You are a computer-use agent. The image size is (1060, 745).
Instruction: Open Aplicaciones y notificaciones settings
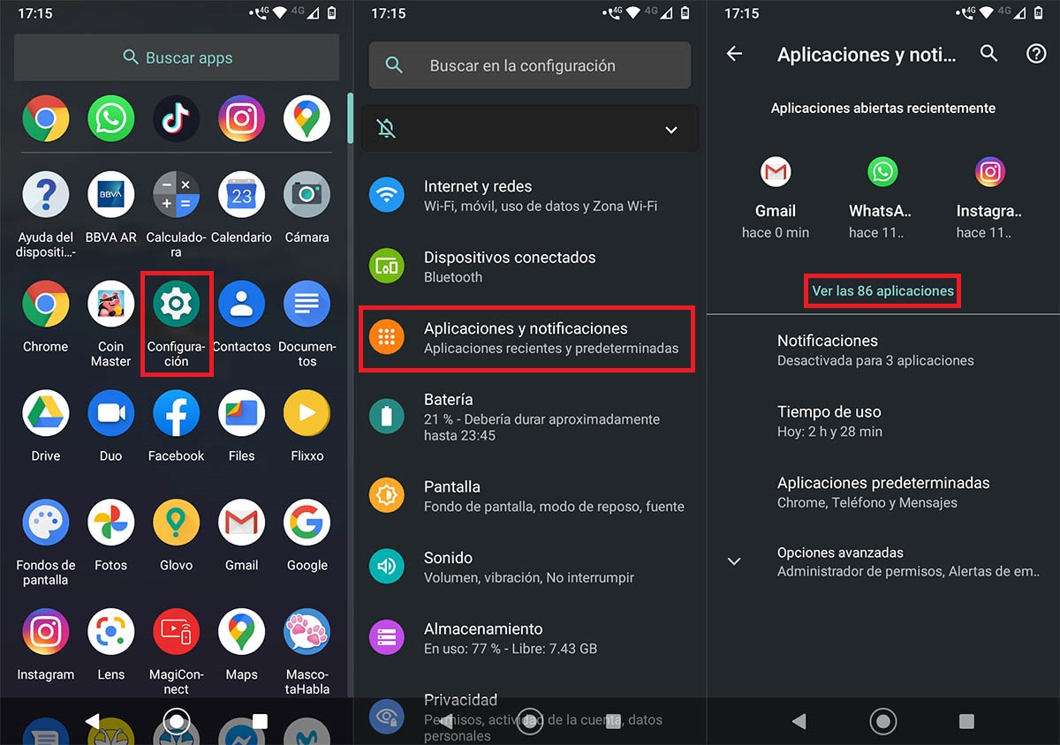(x=526, y=337)
